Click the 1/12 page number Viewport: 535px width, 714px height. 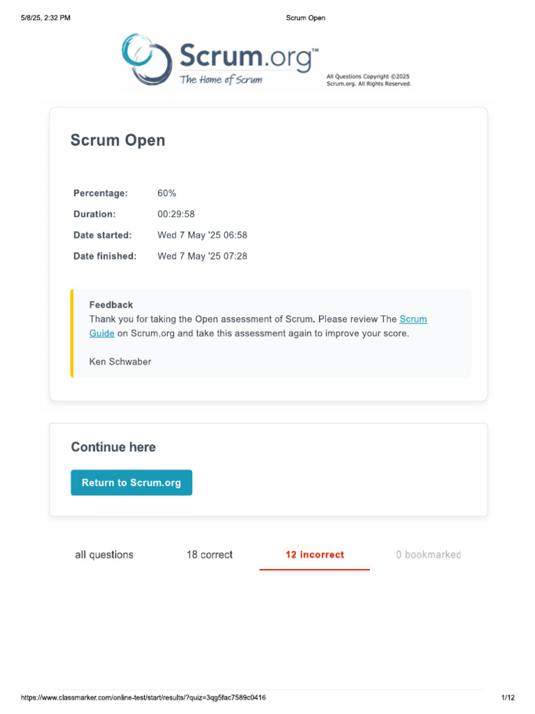(x=508, y=698)
